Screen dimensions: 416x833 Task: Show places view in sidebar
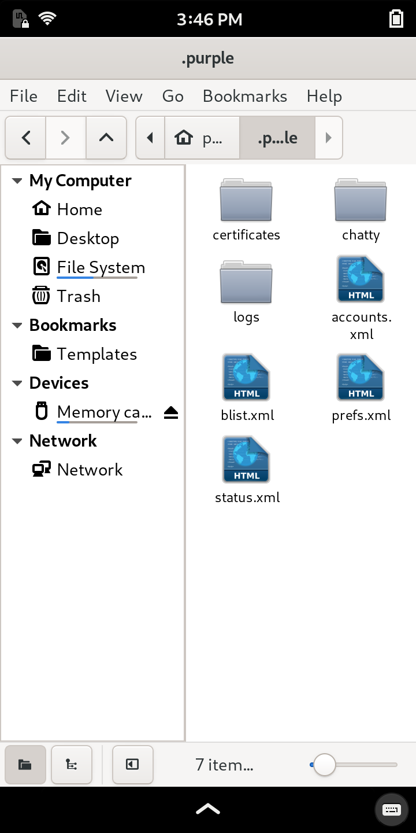point(25,765)
